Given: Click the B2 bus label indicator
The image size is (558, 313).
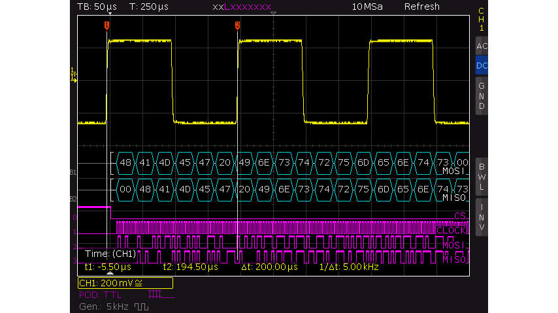Looking at the screenshot, I should 73,197.
